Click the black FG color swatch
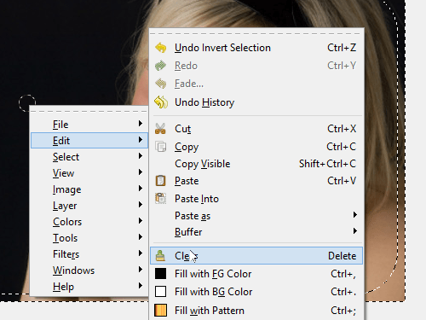Screen dimensions: 426x320 pyautogui.click(x=160, y=274)
